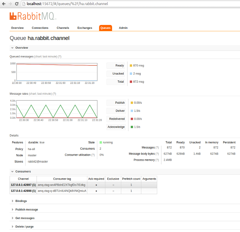Click the RabbitMQ logo
Screen dimensions: 240x232
(x=33, y=16)
